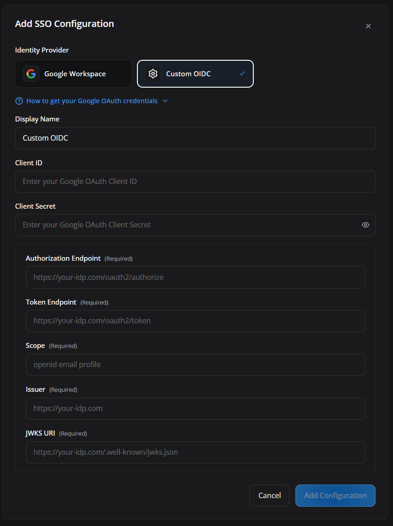
Task: Expand the Google OAuth credentials help chevron
Action: [x=165, y=101]
